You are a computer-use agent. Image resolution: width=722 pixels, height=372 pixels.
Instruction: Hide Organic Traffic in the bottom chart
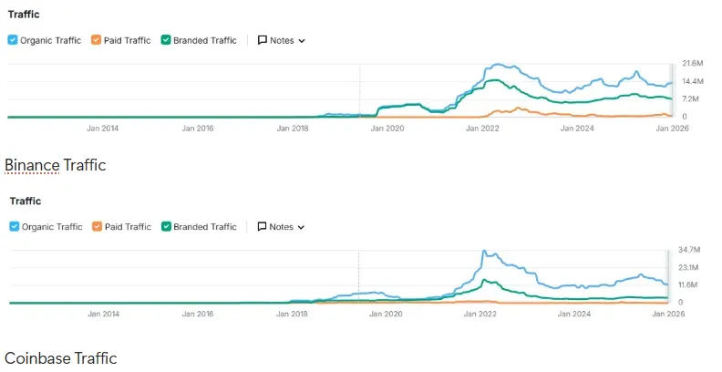pos(13,227)
